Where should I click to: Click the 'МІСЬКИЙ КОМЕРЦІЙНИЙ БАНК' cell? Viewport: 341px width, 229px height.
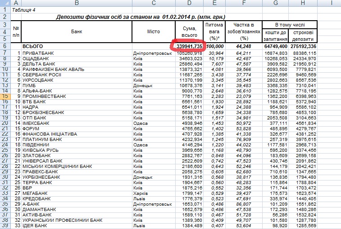(77, 166)
